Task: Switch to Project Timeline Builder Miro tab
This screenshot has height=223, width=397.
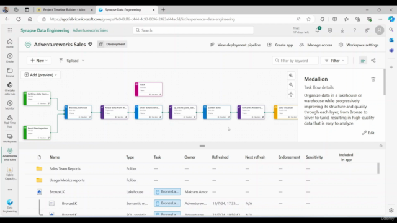Action: 64,10
